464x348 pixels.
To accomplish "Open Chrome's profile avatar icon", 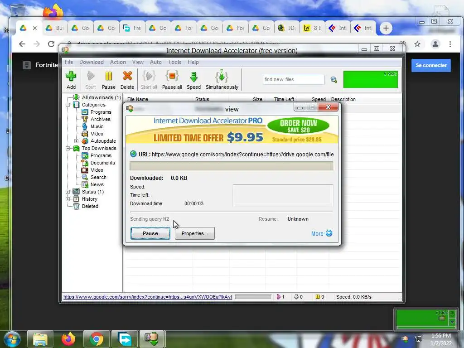I will 435,44.
